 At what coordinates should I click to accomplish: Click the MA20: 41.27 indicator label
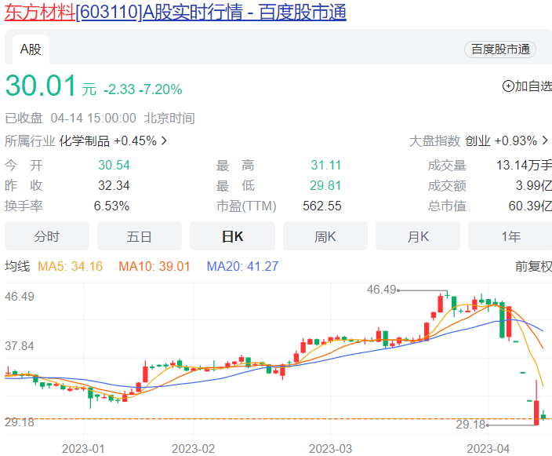242,266
